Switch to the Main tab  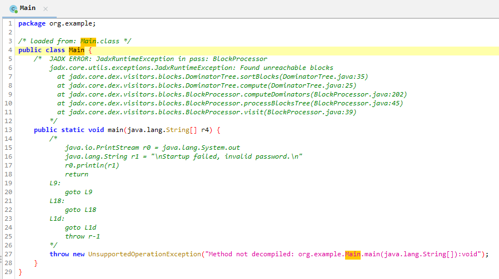(28, 9)
